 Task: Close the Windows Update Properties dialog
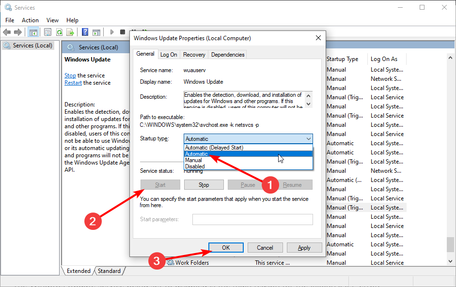click(318, 38)
